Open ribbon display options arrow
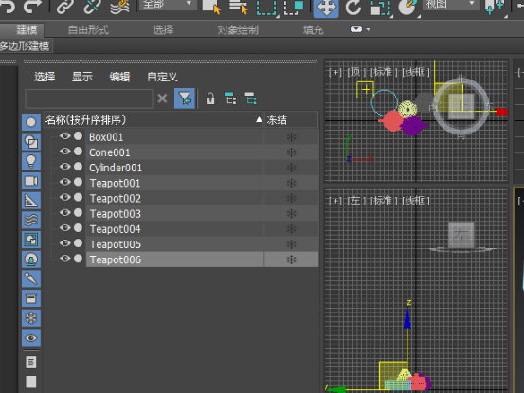This screenshot has height=393, width=524. pyautogui.click(x=369, y=29)
